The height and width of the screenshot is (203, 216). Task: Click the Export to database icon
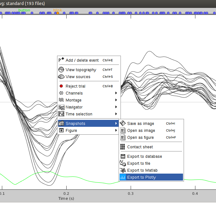pos(123,157)
